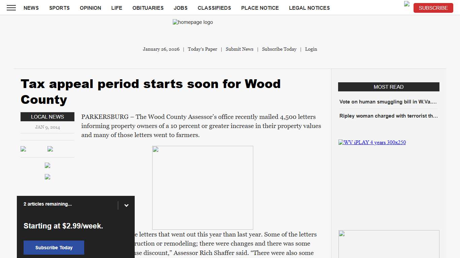
Task: Open the hamburger navigation menu
Action: (x=11, y=8)
